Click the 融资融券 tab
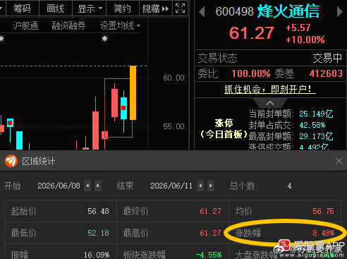Image resolution: width=347 pixels, height=259 pixels. pyautogui.click(x=68, y=25)
